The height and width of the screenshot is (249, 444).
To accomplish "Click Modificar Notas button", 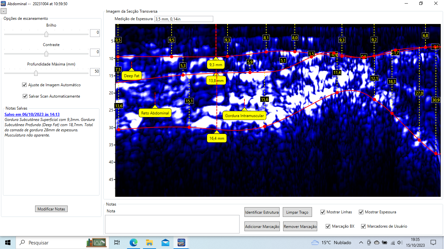I will click(x=51, y=209).
